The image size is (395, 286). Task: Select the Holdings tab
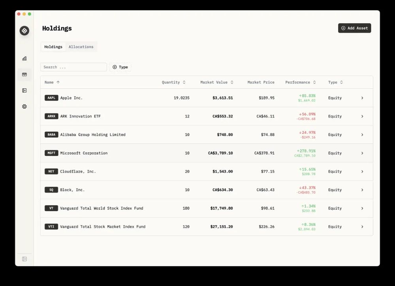(x=53, y=47)
